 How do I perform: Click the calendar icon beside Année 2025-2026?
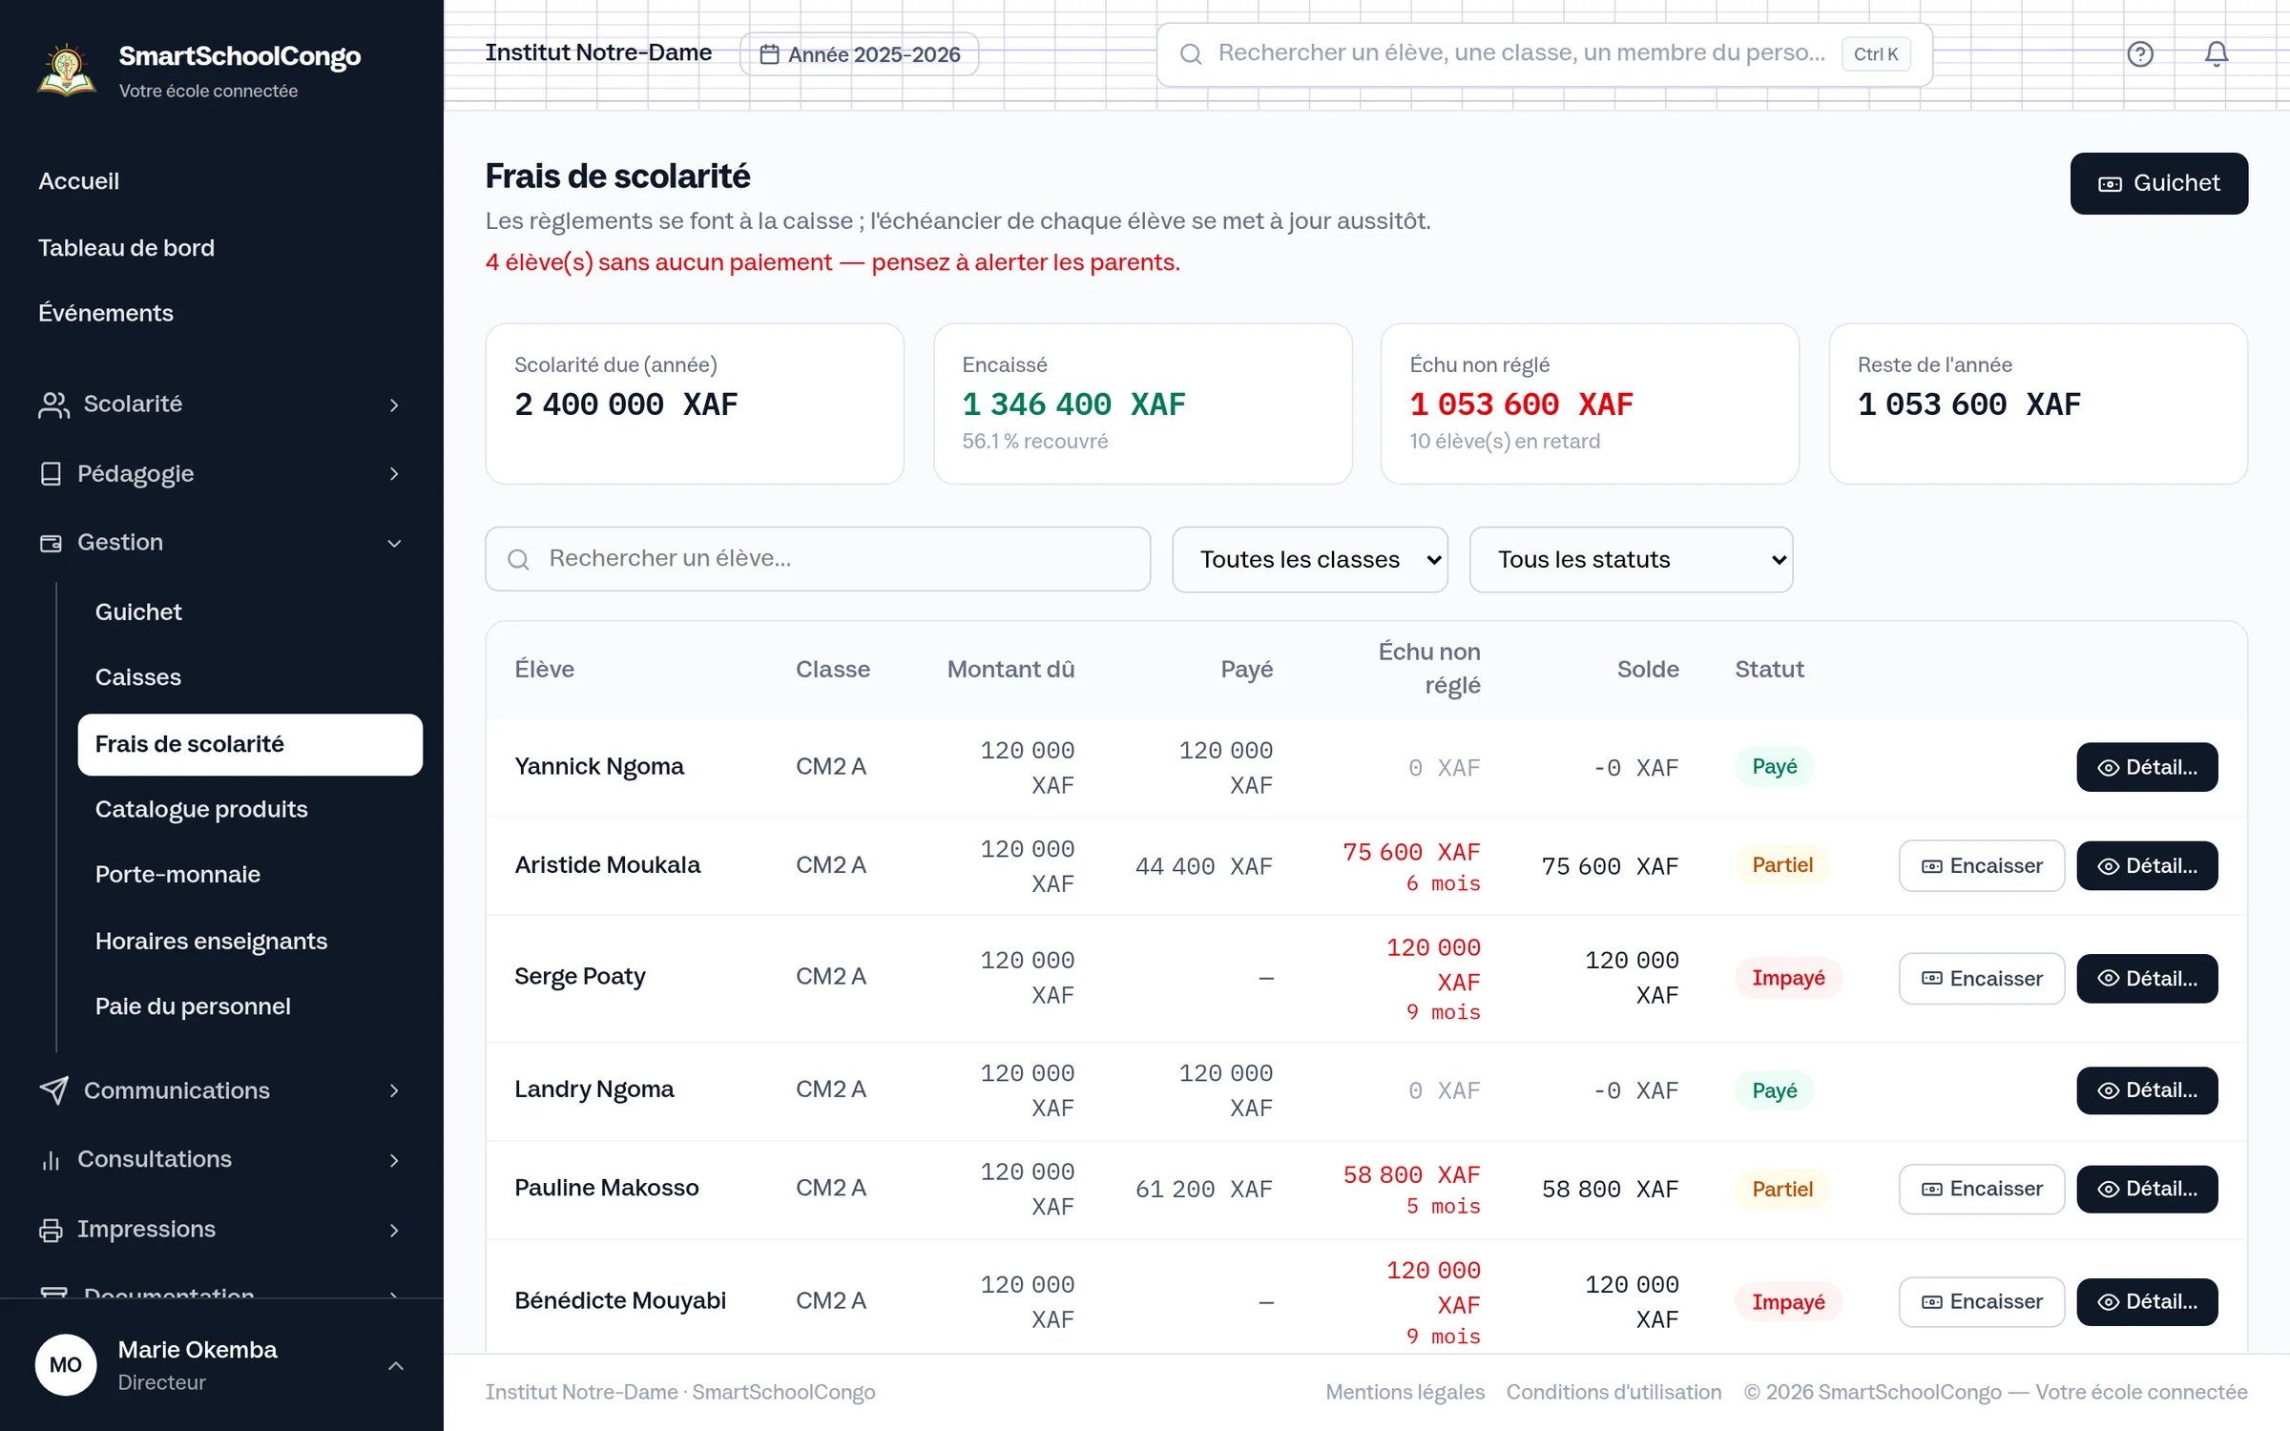click(769, 54)
